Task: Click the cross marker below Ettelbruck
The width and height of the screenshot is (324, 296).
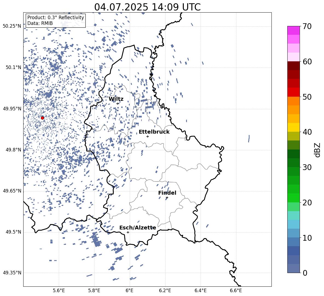Action: click(x=147, y=136)
